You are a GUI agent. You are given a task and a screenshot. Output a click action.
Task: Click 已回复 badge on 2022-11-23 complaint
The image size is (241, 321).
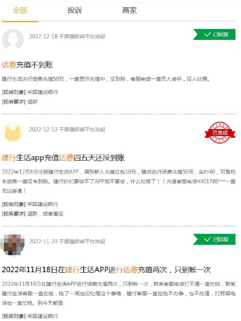214,239
